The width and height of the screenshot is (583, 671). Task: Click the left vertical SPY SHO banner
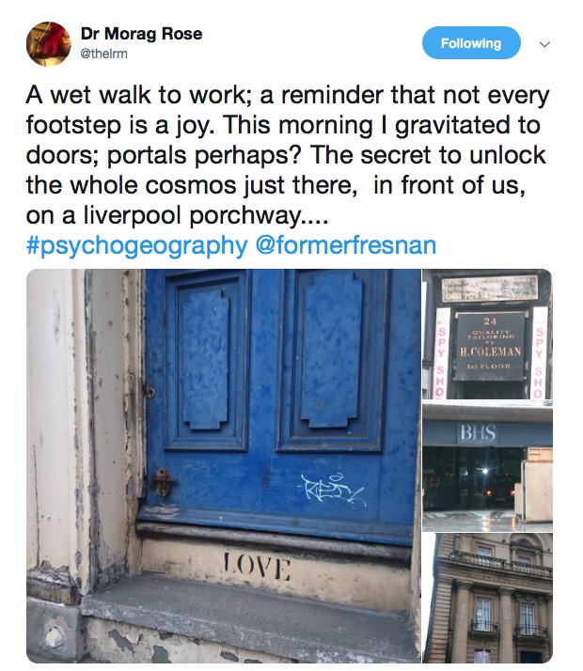442,353
